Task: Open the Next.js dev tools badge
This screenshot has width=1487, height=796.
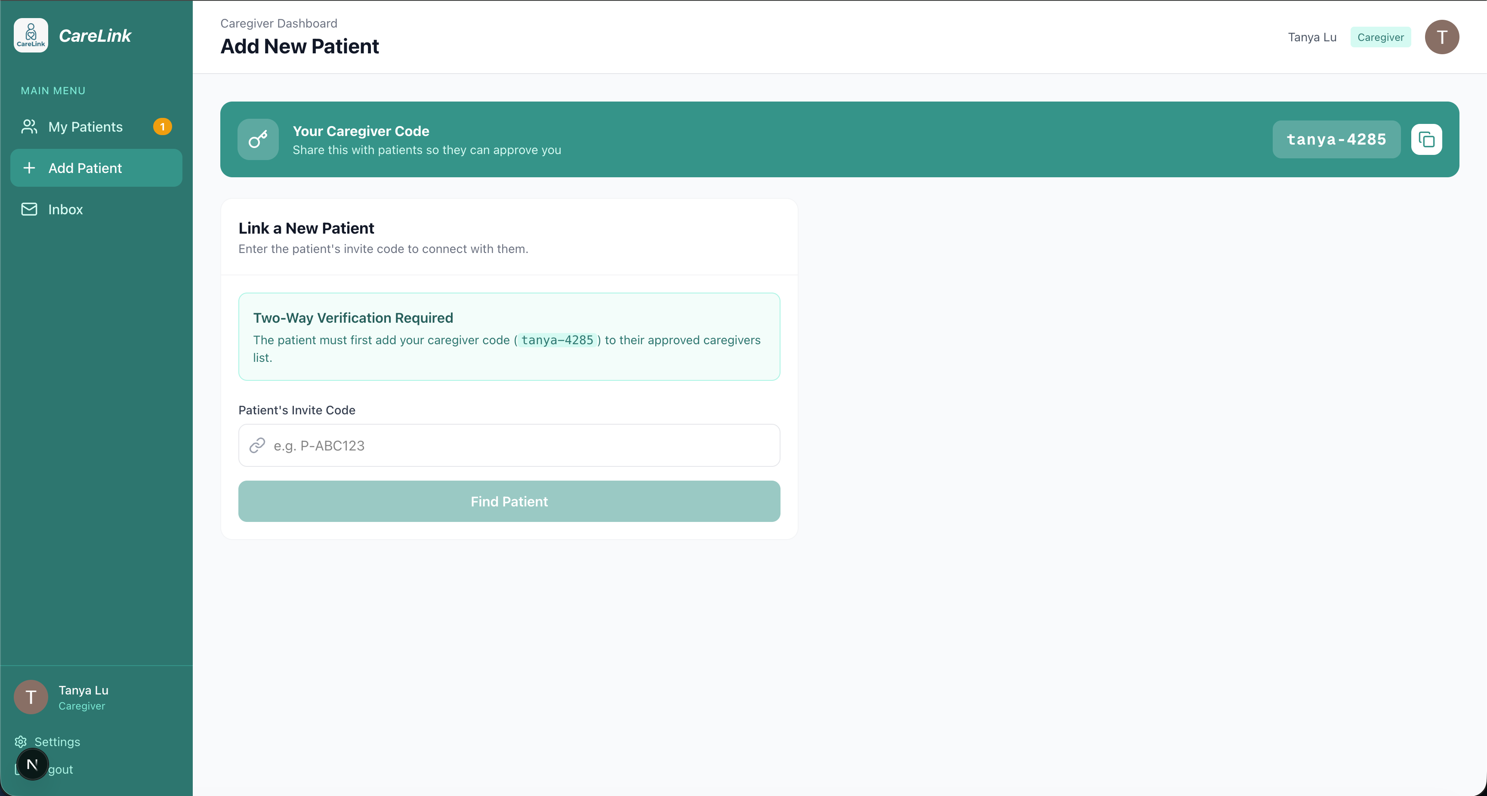Action: 32,764
